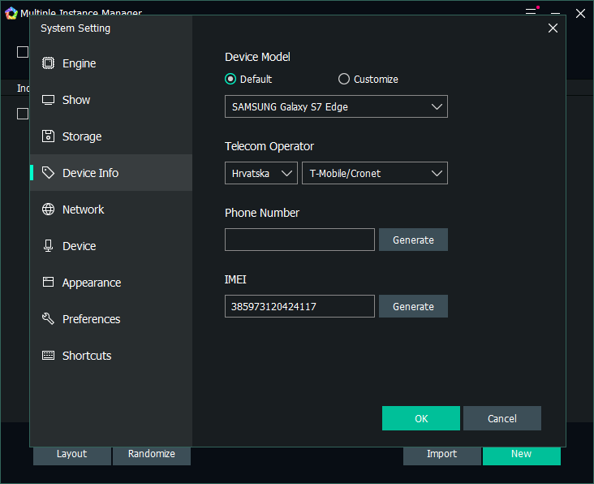Expand the Hrvatska country dropdown
594x484 pixels.
click(x=261, y=173)
